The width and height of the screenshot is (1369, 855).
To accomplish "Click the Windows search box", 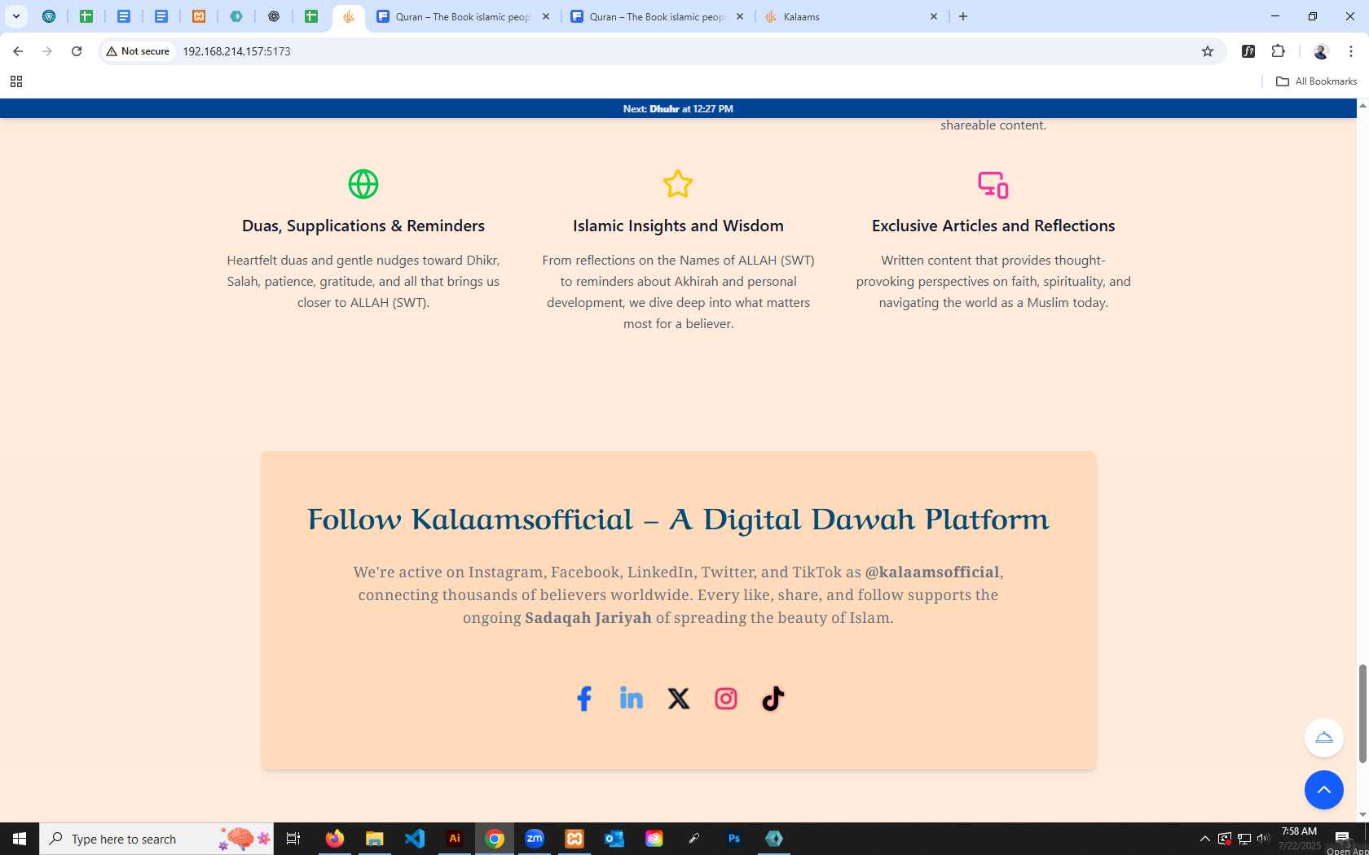I will (156, 839).
